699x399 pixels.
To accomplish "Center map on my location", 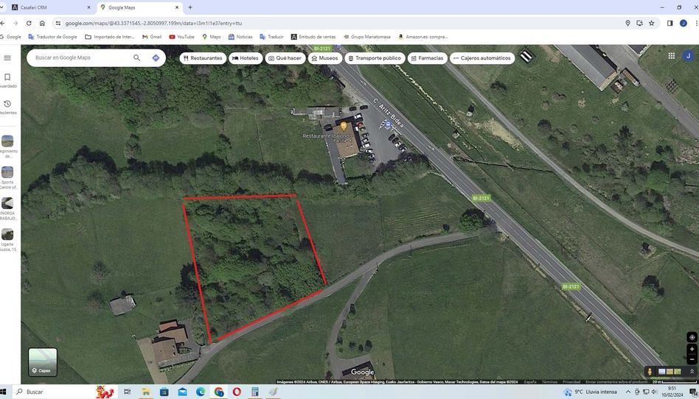I will [x=692, y=337].
